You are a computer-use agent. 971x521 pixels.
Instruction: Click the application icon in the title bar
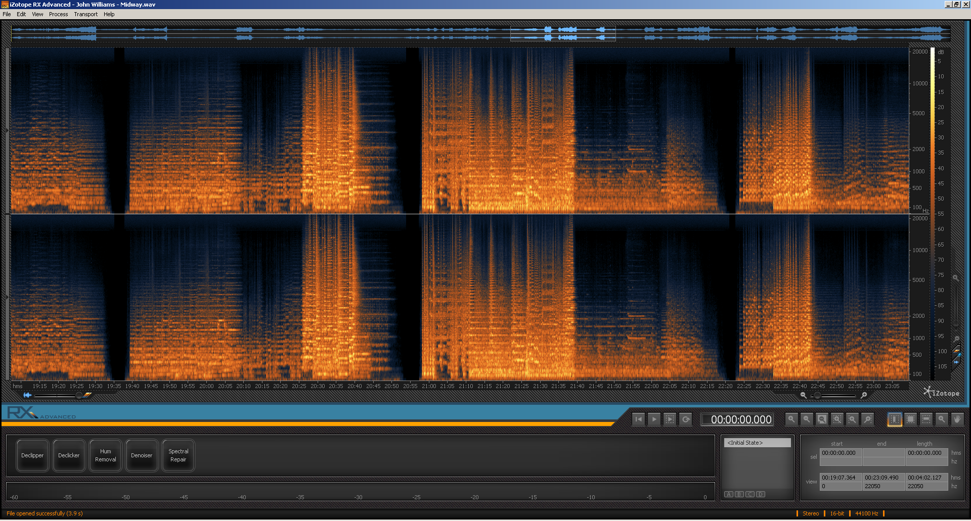[5, 5]
